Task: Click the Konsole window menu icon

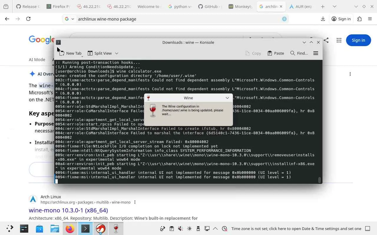Action: (58, 42)
